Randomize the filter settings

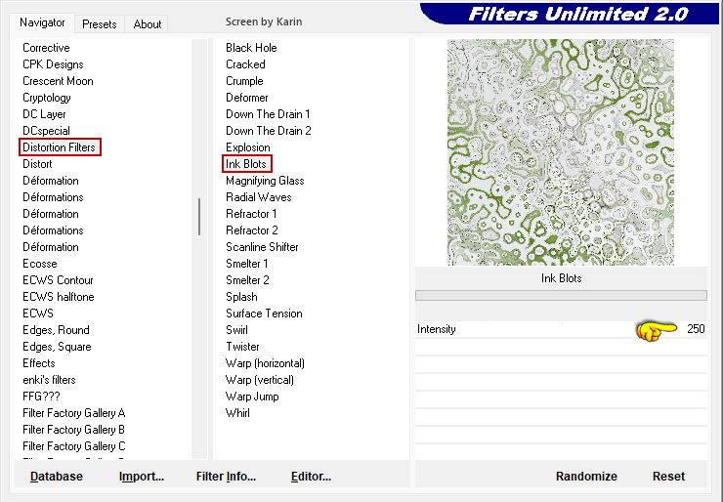(586, 477)
